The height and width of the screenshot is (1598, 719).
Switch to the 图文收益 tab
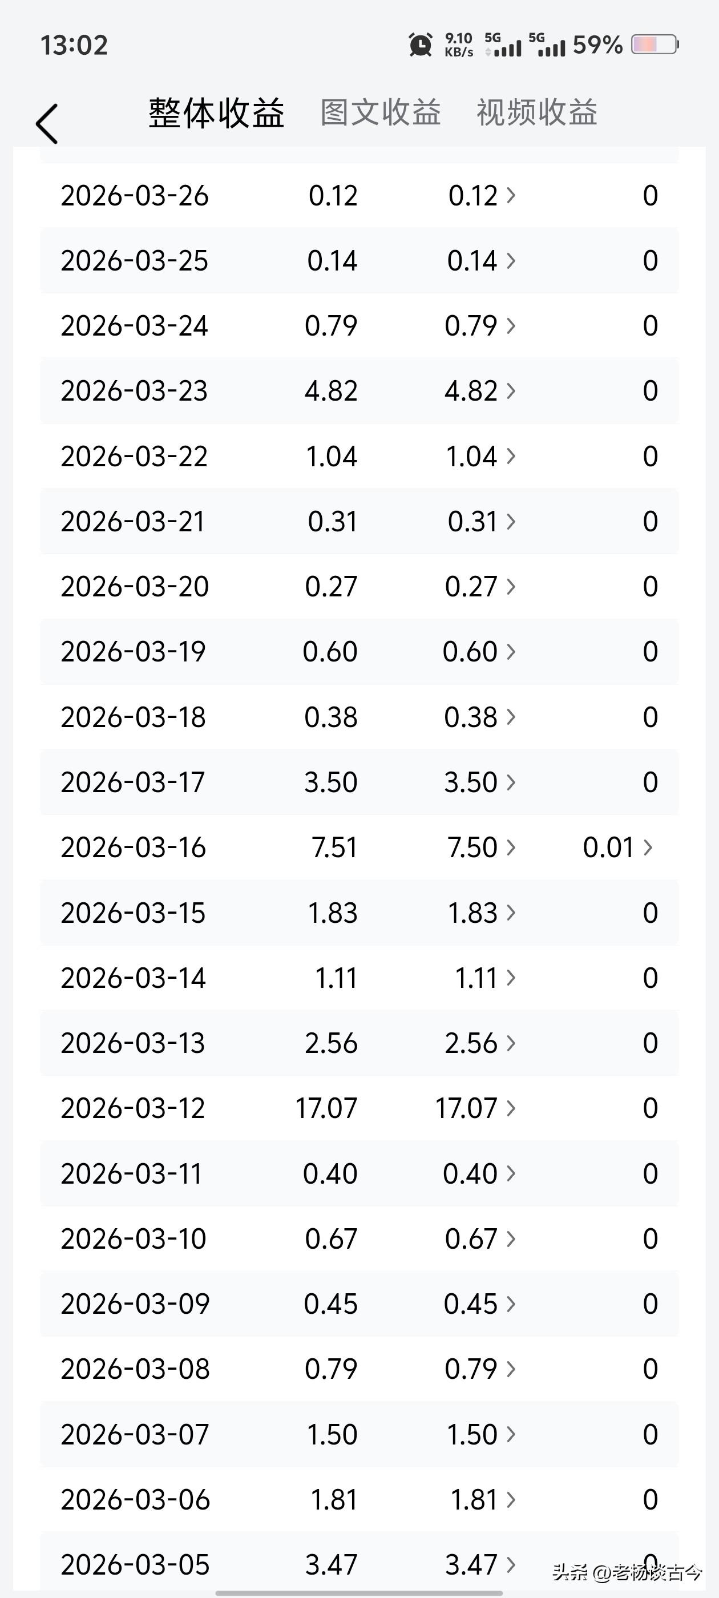(380, 113)
